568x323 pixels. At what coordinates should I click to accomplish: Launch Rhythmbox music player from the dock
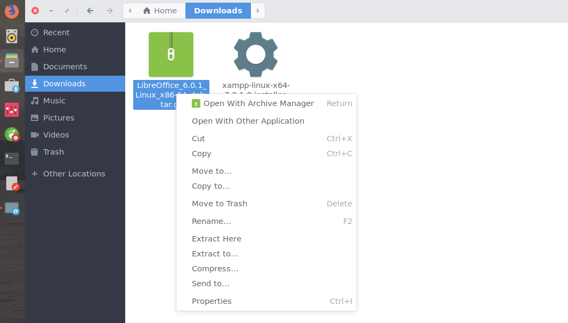pos(12,36)
